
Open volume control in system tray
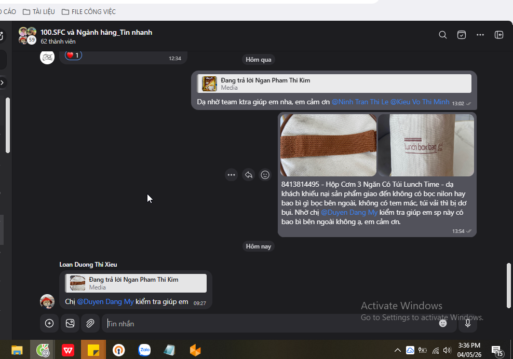(x=447, y=351)
